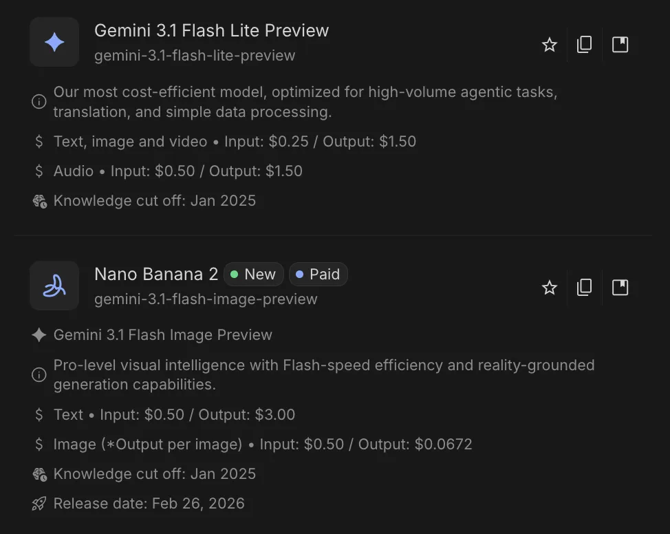Click the globe icon for Flash Lite knowledge cutoff
The width and height of the screenshot is (670, 534).
pyautogui.click(x=39, y=200)
